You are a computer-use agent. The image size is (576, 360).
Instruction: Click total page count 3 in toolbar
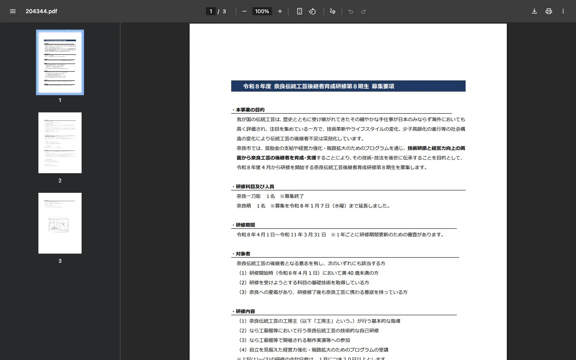pos(224,11)
